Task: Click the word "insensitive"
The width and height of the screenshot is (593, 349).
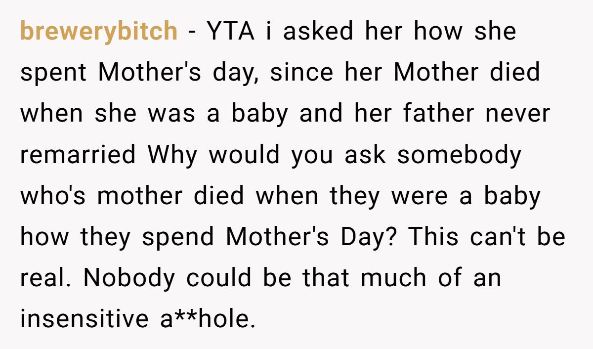Action: coord(81,319)
